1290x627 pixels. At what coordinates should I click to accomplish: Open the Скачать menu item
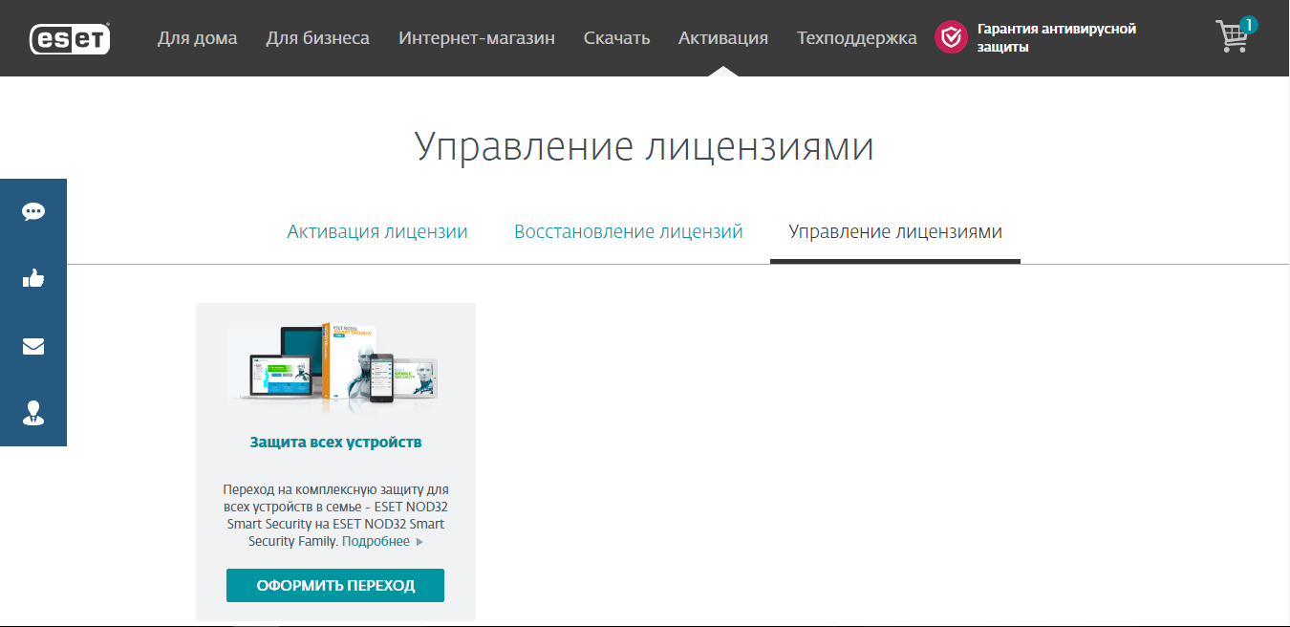click(x=616, y=38)
